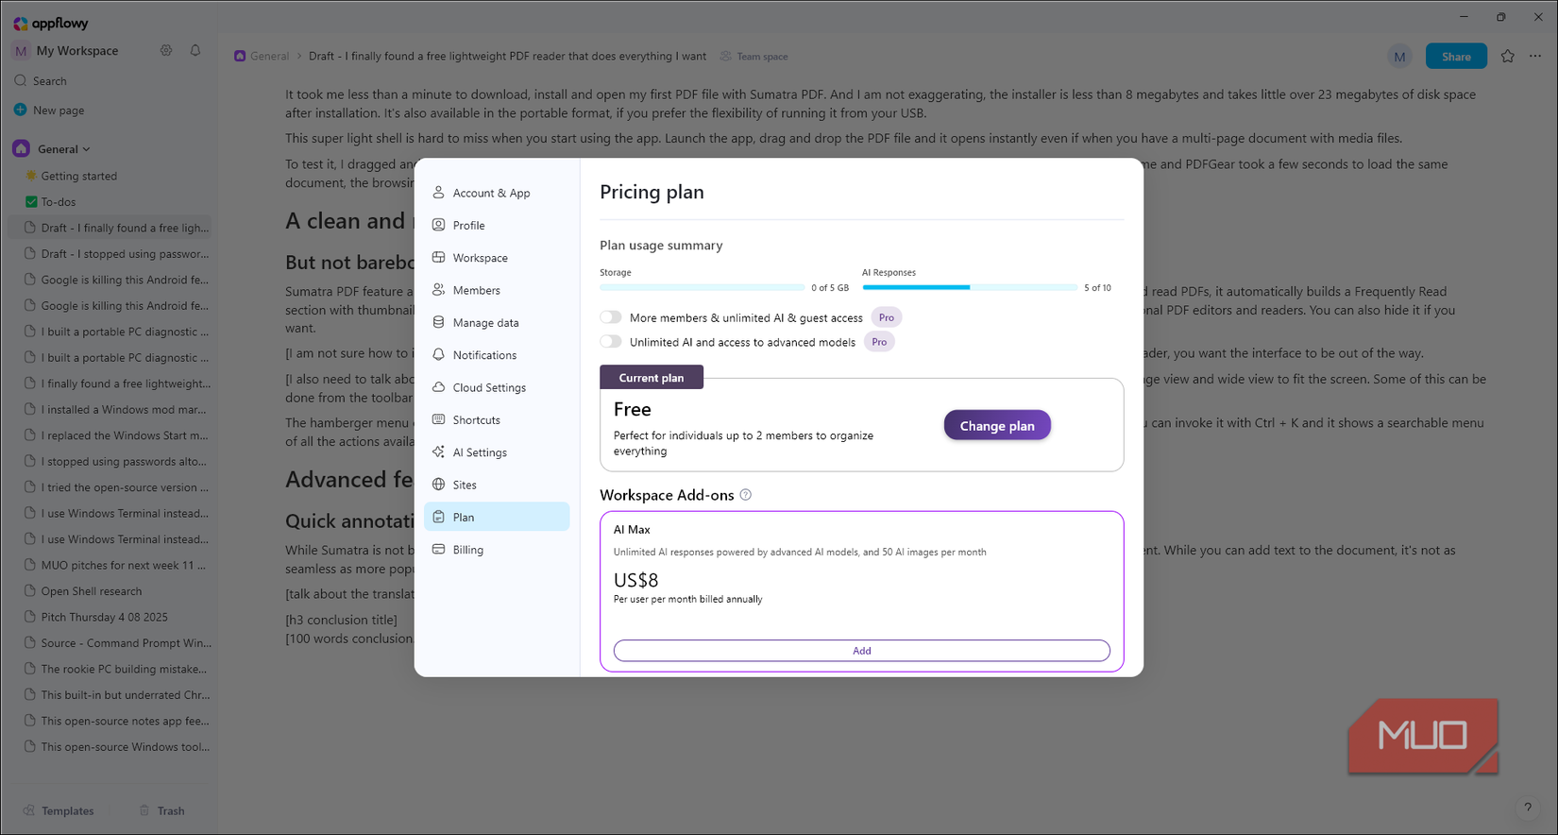The image size is (1558, 835).
Task: Enable more members and guest access toggle
Action: pyautogui.click(x=611, y=317)
